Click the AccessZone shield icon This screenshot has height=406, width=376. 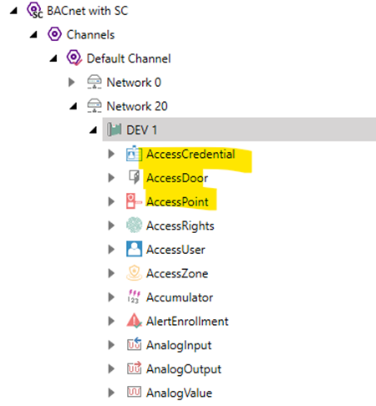[x=134, y=272]
